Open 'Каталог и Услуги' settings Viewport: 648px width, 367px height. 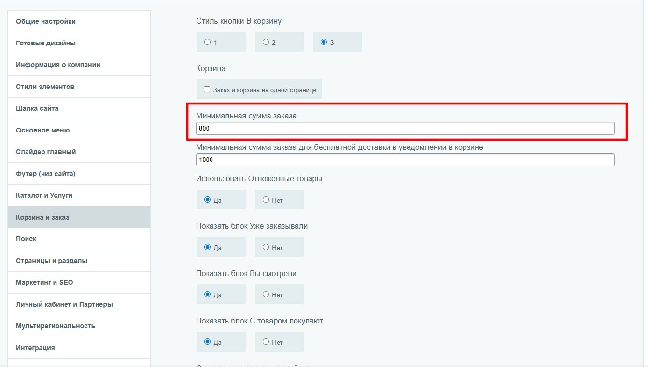pyautogui.click(x=44, y=195)
